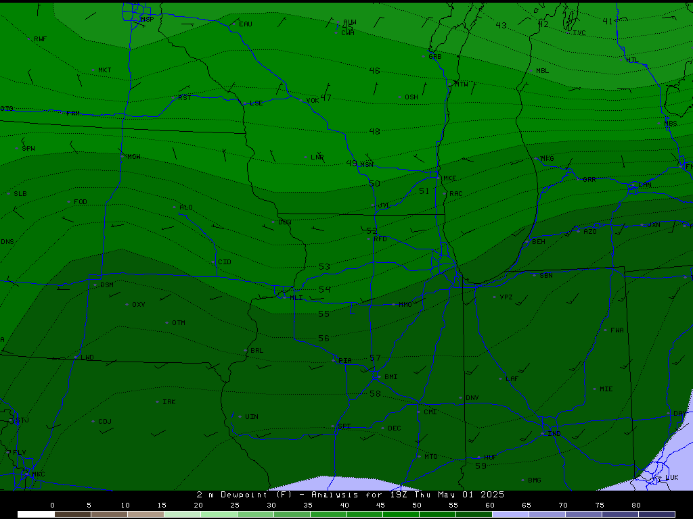Select the legend scale value 65
The height and width of the screenshot is (519, 693).
click(527, 505)
